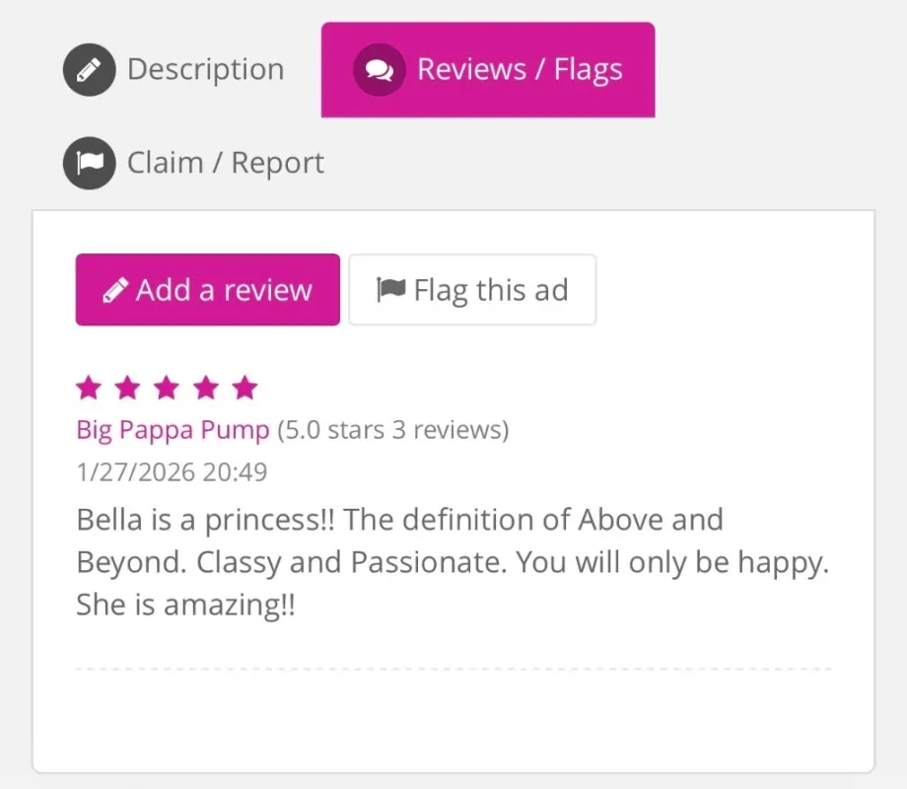This screenshot has height=789, width=907.
Task: Click the pencil icon beside Description
Action: pos(89,70)
